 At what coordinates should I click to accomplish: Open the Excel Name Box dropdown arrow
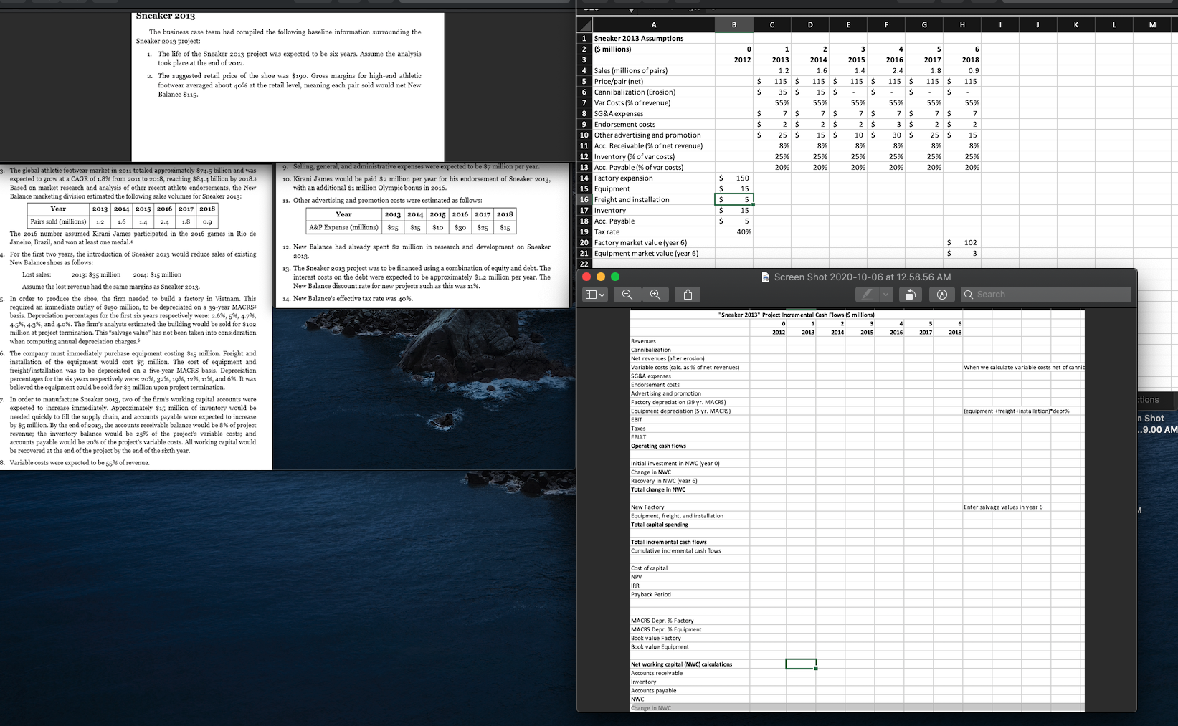tap(630, 10)
